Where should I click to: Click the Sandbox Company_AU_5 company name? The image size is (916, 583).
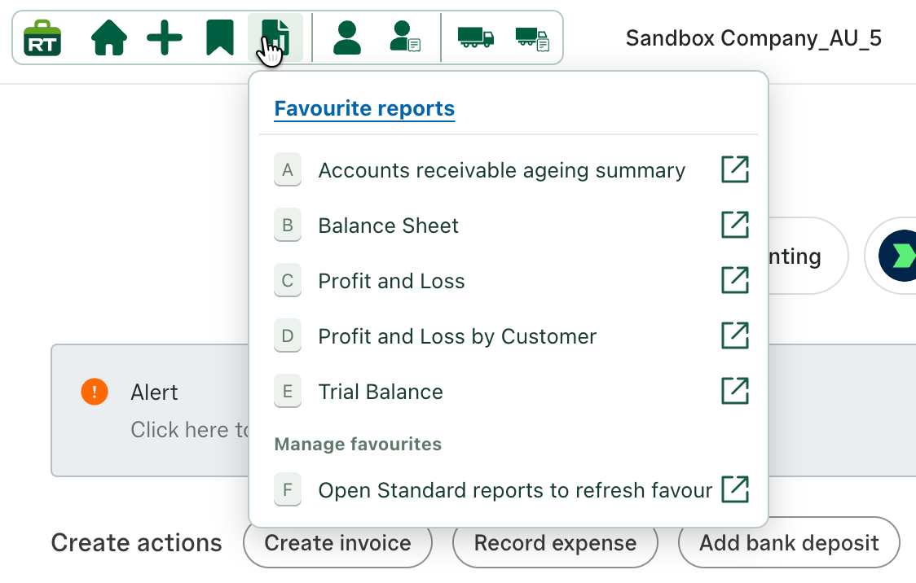click(754, 38)
